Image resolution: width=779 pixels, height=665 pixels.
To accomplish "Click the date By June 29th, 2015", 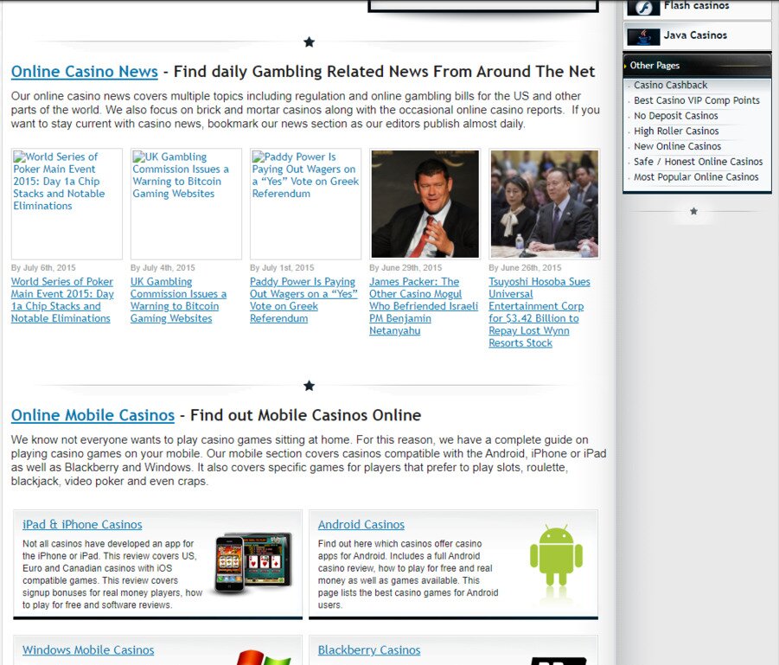I will click(405, 267).
